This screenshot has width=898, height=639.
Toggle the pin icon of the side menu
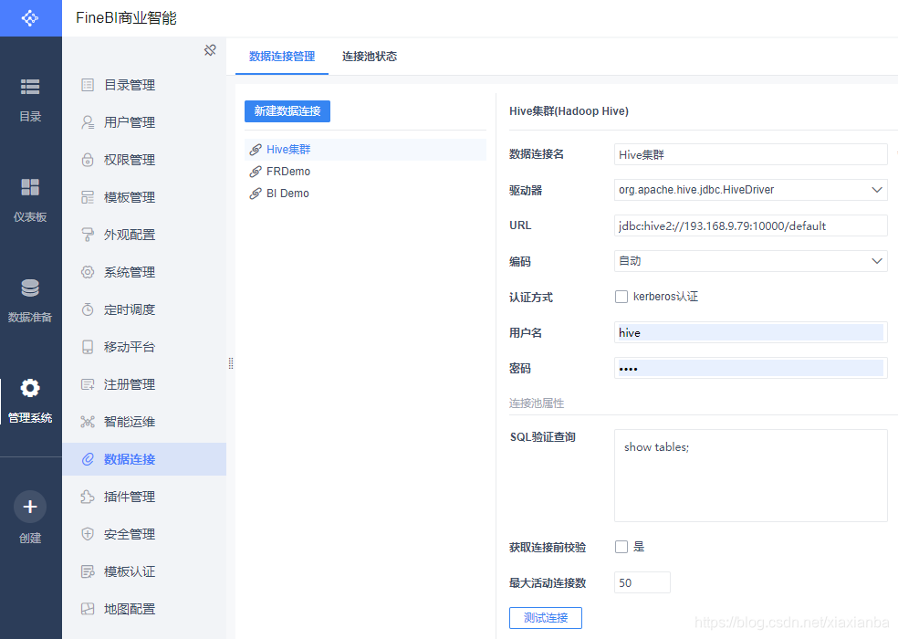click(210, 50)
